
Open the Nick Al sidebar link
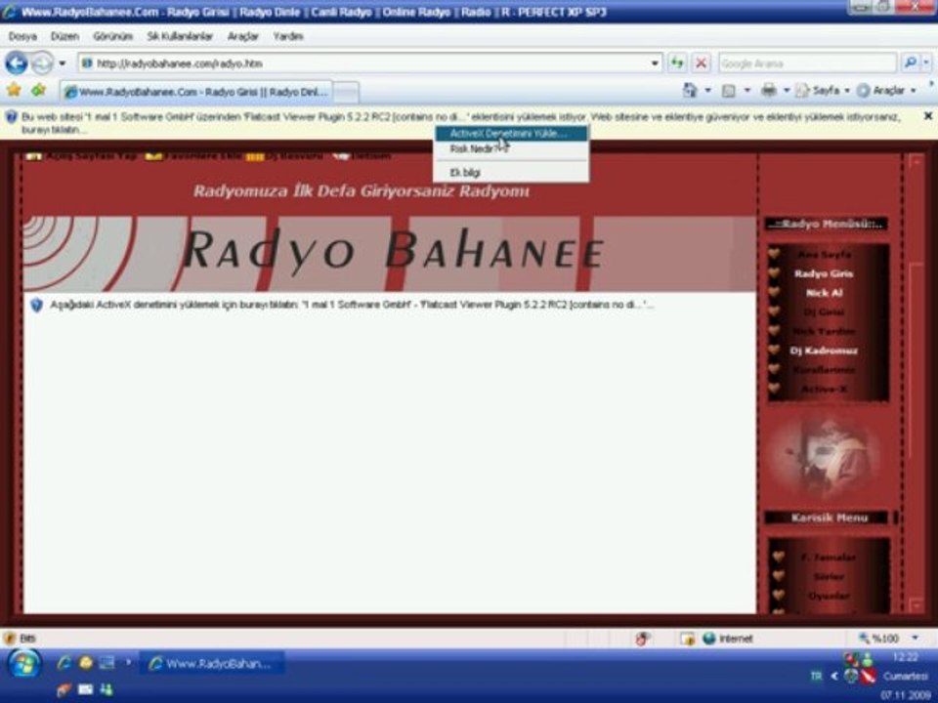[824, 293]
